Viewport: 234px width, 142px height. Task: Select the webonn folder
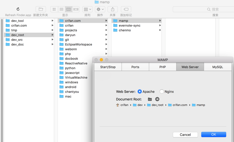83,49
